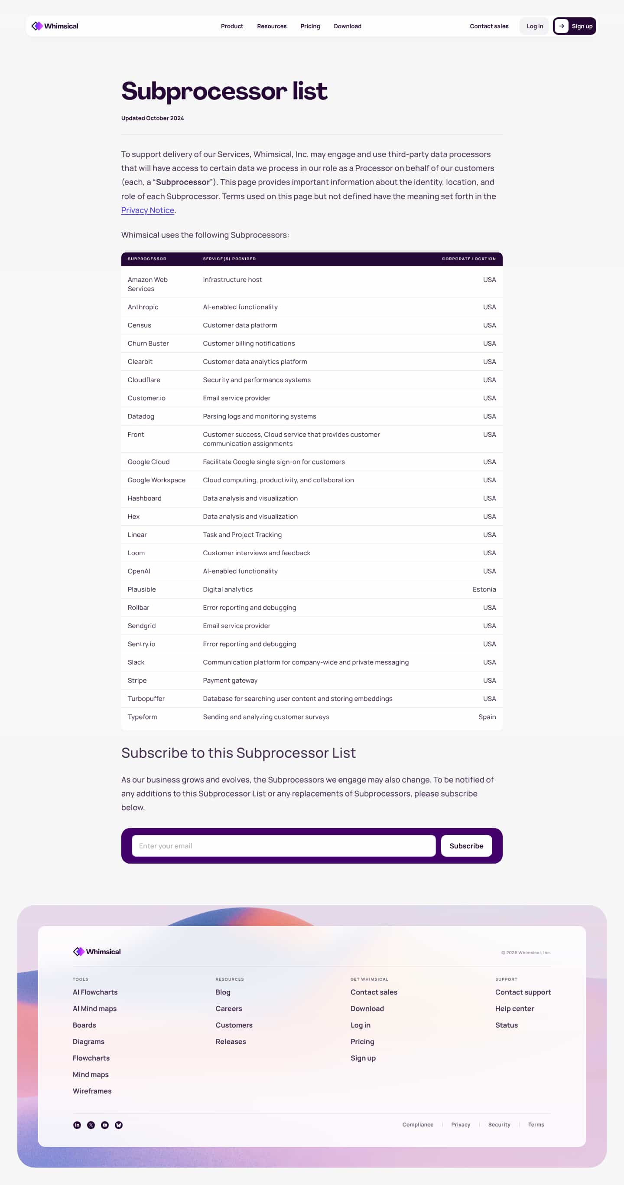
Task: Open the Product menu in navigation
Action: pos(231,26)
